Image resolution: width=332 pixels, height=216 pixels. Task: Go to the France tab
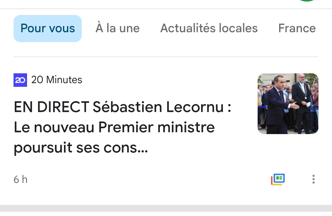coord(297,29)
